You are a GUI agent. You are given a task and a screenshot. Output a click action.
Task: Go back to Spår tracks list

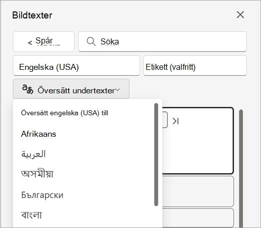pyautogui.click(x=43, y=41)
